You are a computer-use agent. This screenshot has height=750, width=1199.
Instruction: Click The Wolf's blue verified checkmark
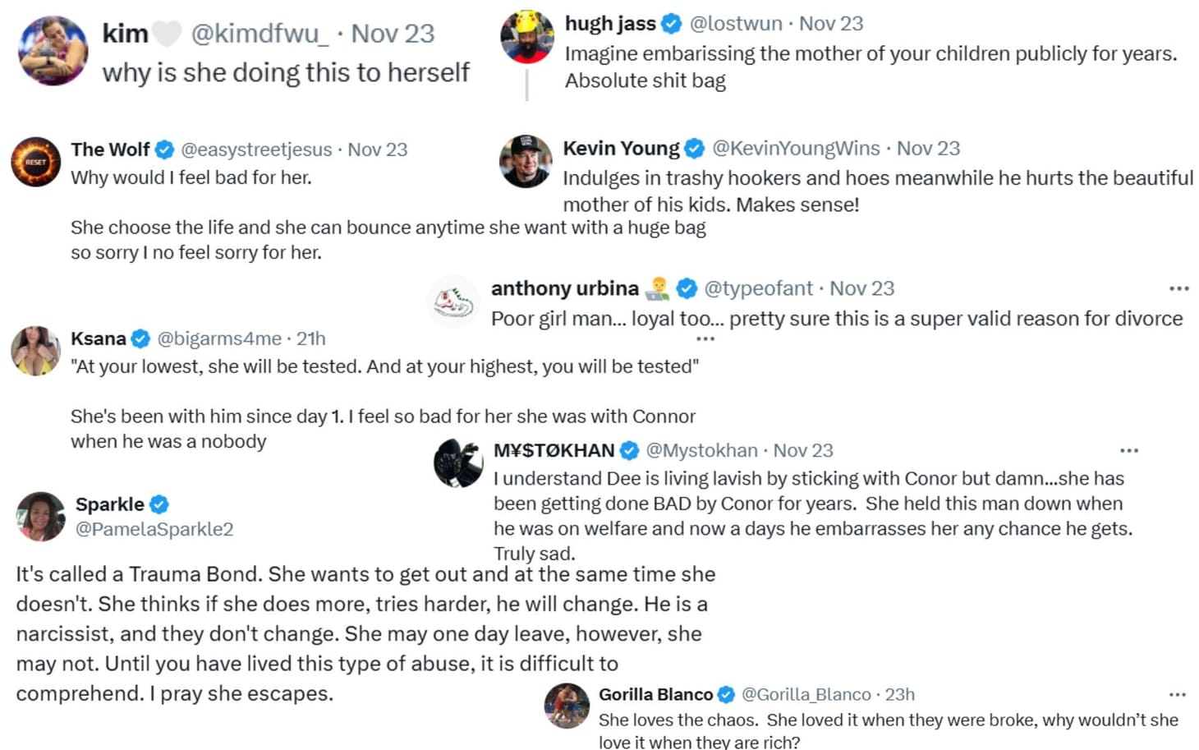coord(165,150)
